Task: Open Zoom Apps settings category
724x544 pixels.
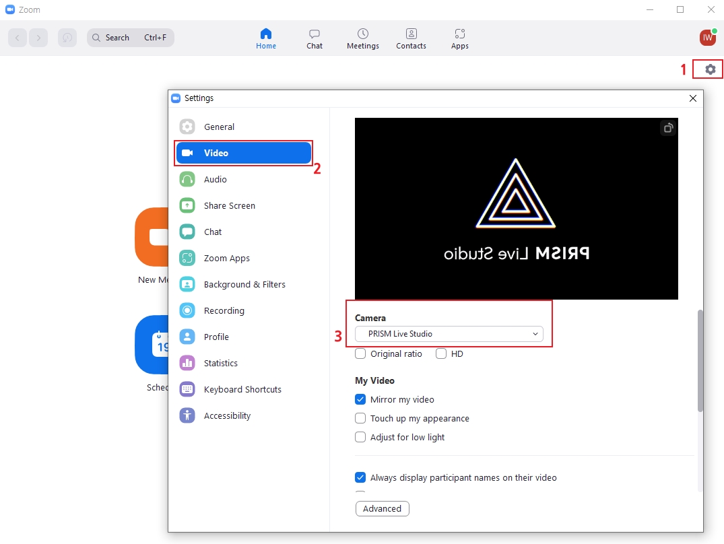Action: click(243, 258)
